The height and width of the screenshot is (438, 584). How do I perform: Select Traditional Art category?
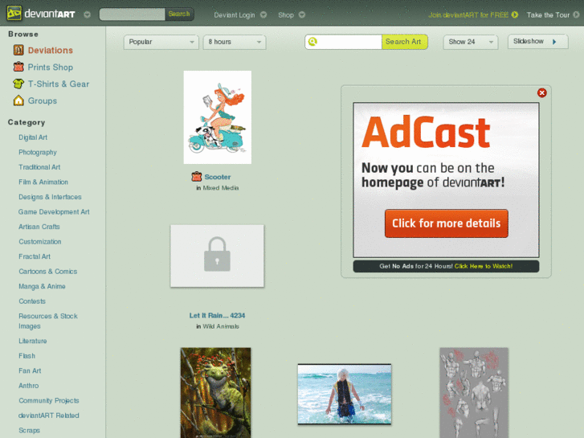39,167
